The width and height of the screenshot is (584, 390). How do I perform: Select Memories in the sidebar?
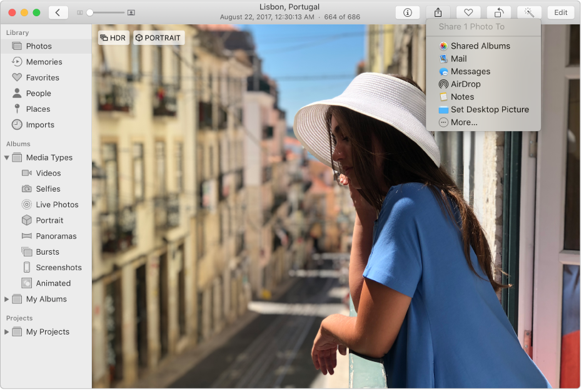coord(44,61)
